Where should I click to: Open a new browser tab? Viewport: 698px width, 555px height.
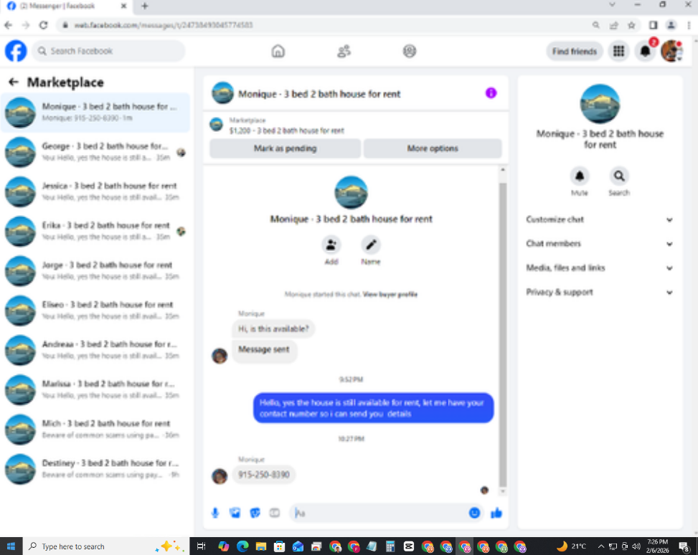144,6
